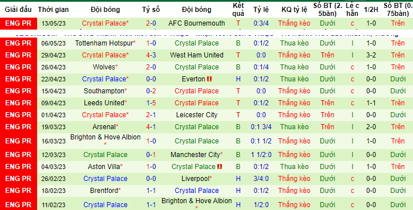Select the Tỷ số column header
Image resolution: width=413 pixels, height=210 pixels.
[151, 10]
